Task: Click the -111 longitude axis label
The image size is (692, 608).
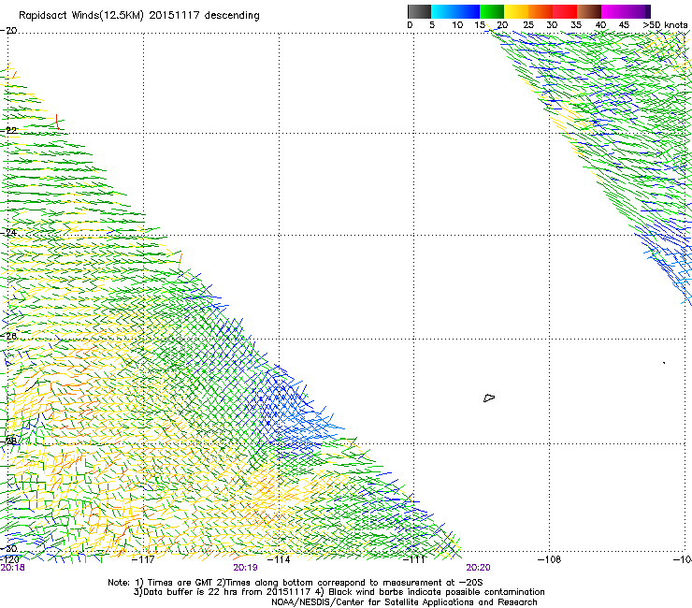Action: coord(413,559)
